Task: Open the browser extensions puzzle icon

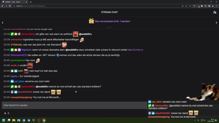Action: pos(202,6)
